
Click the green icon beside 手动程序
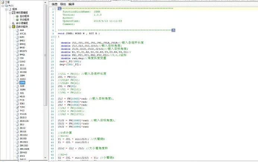coord(17,20)
